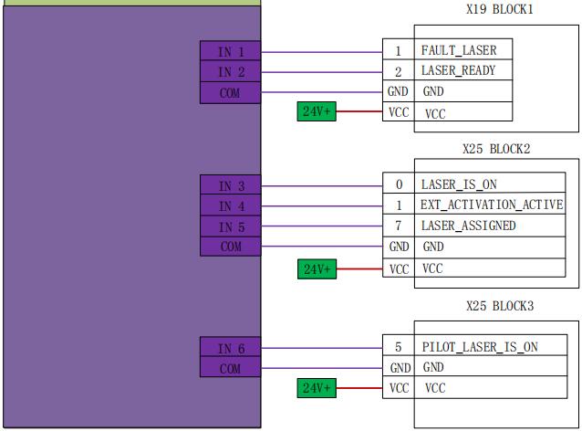Click the IN 1 input terminal
The height and width of the screenshot is (431, 582).
tap(231, 52)
